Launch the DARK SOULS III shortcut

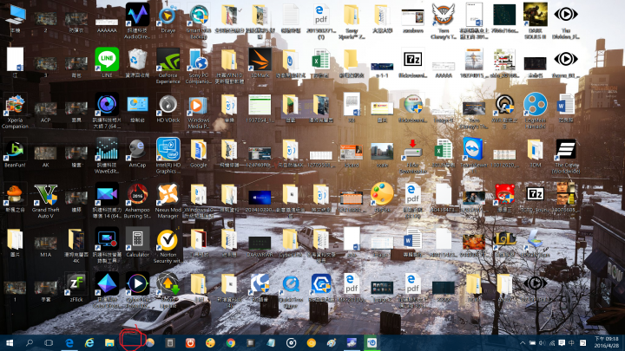point(535,21)
